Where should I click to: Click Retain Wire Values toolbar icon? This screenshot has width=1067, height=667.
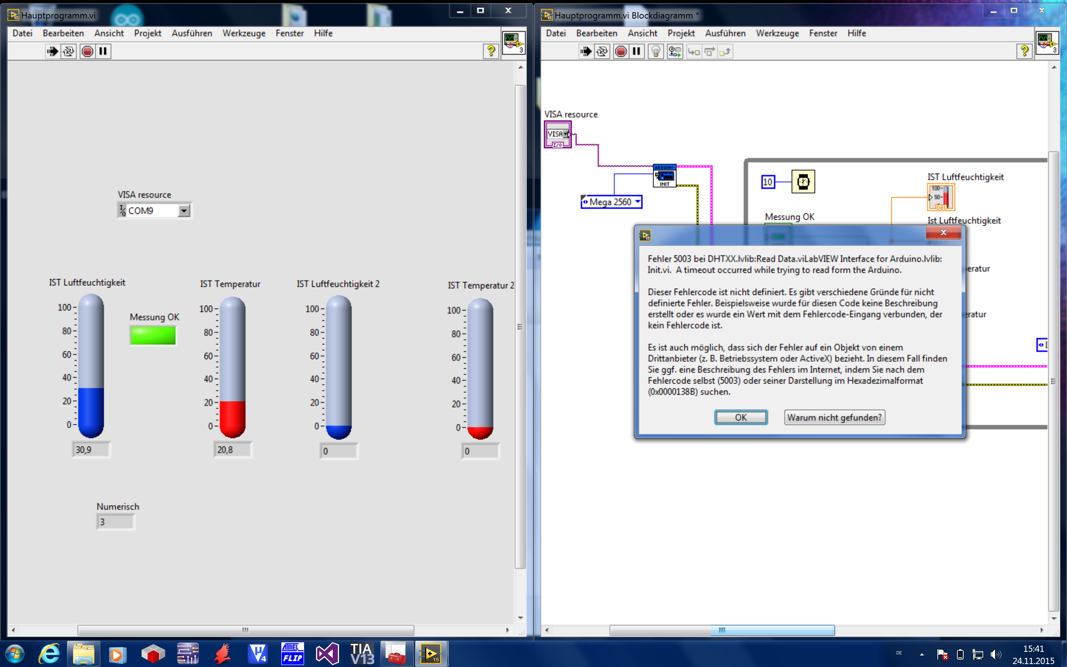[x=675, y=52]
